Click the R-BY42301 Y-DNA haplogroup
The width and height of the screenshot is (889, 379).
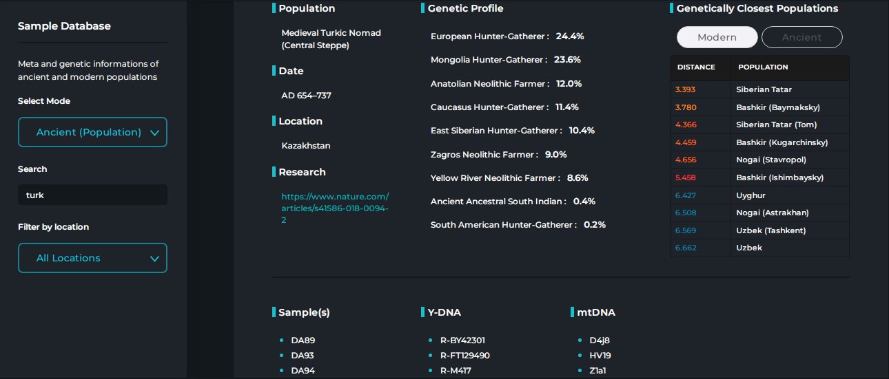coord(467,340)
